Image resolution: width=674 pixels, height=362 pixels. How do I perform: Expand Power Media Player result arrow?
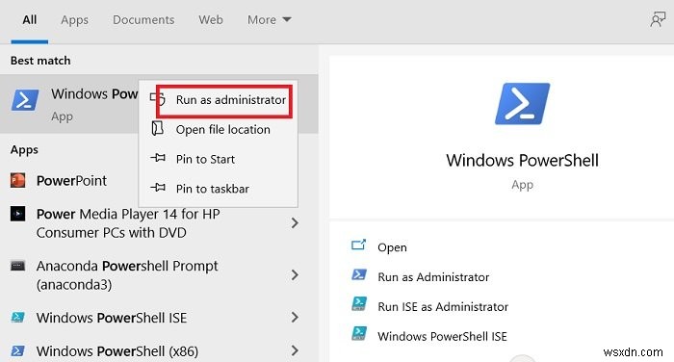click(x=295, y=223)
